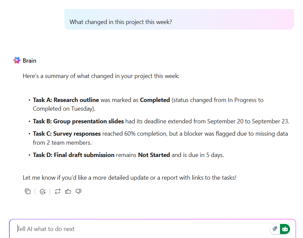303x238 pixels.
Task: Open 'Task C: Survey responses' item
Action: pos(67,134)
